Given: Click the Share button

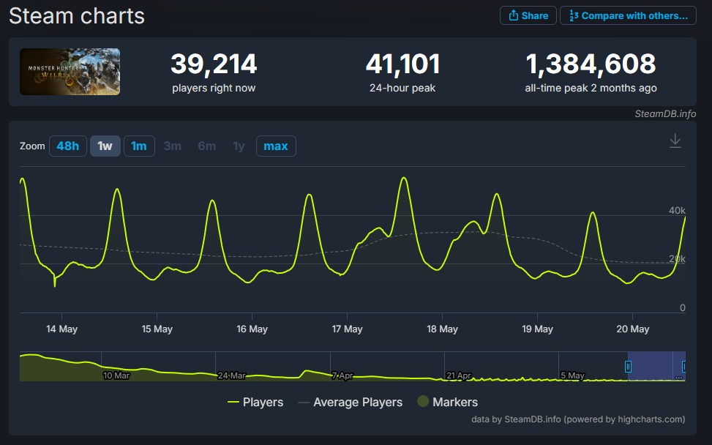Looking at the screenshot, I should [x=528, y=15].
